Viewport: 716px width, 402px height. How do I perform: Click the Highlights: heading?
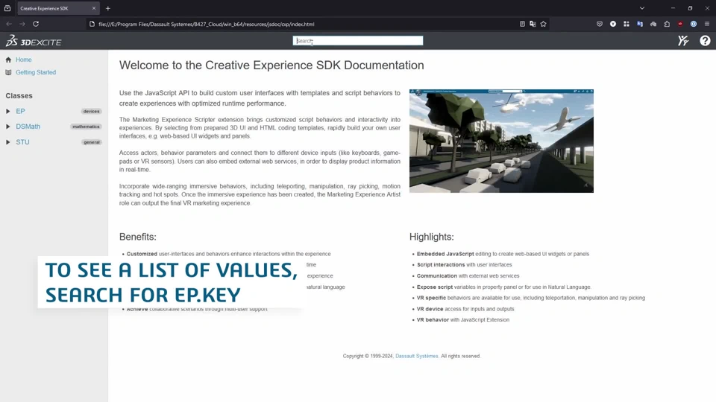click(432, 237)
